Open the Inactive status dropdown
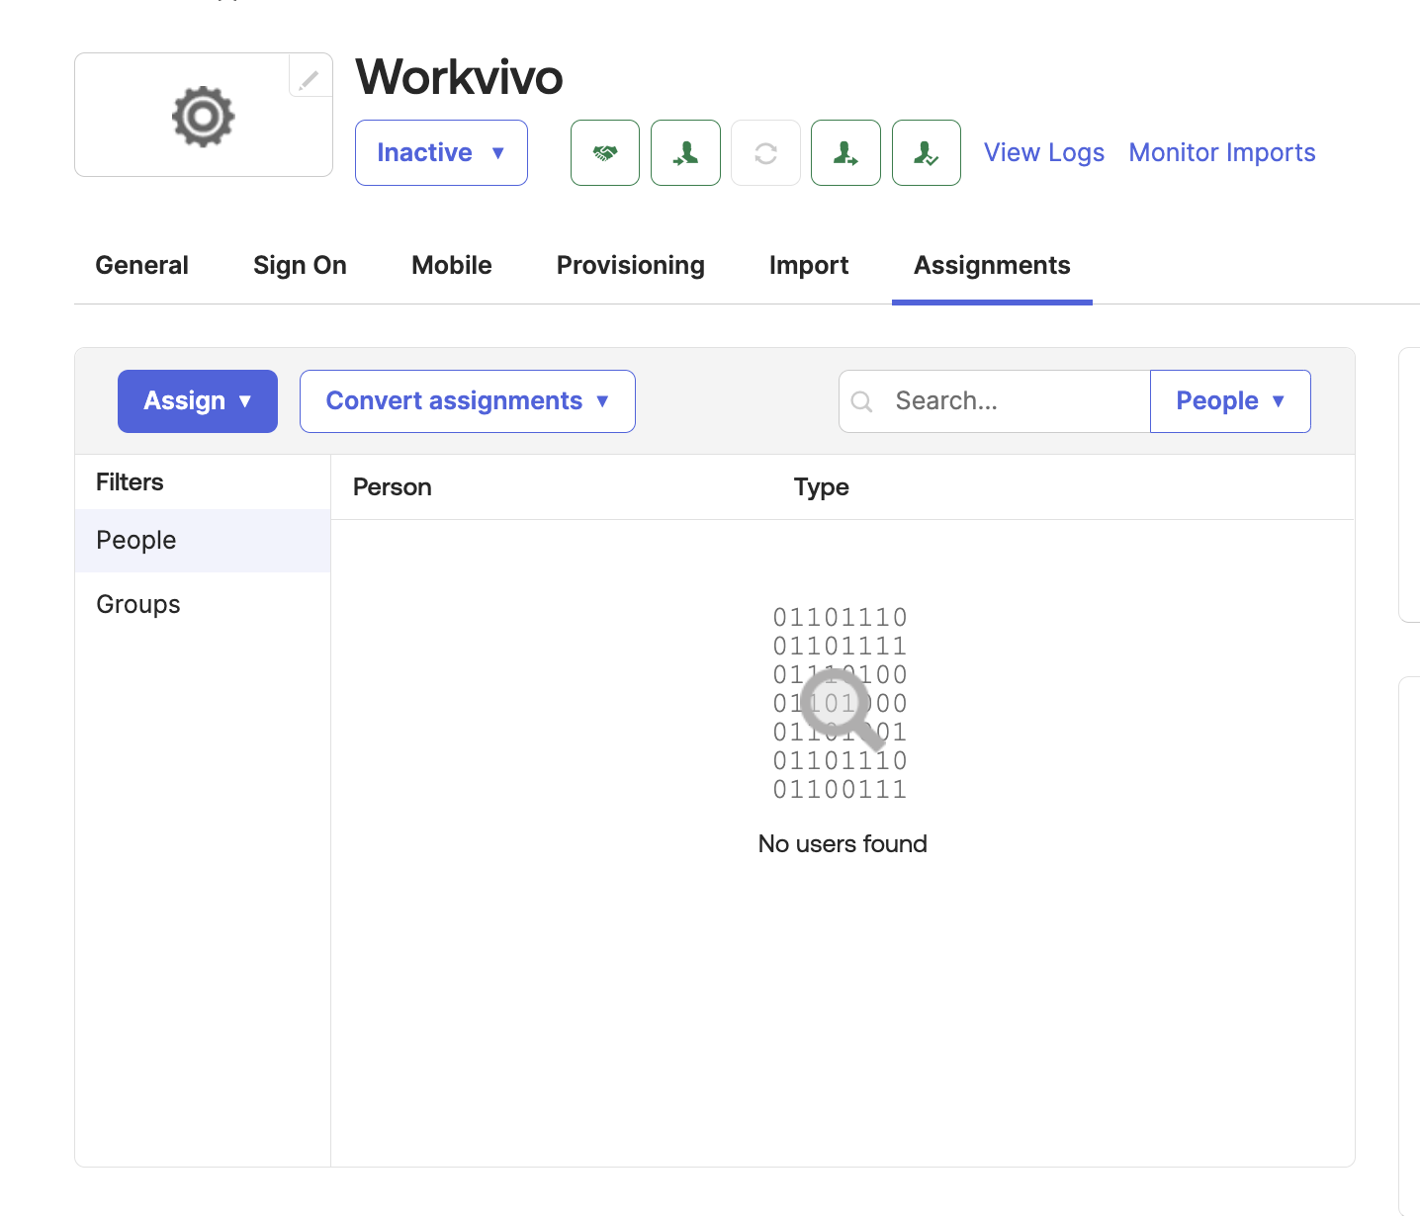This screenshot has height=1216, width=1420. [x=441, y=152]
